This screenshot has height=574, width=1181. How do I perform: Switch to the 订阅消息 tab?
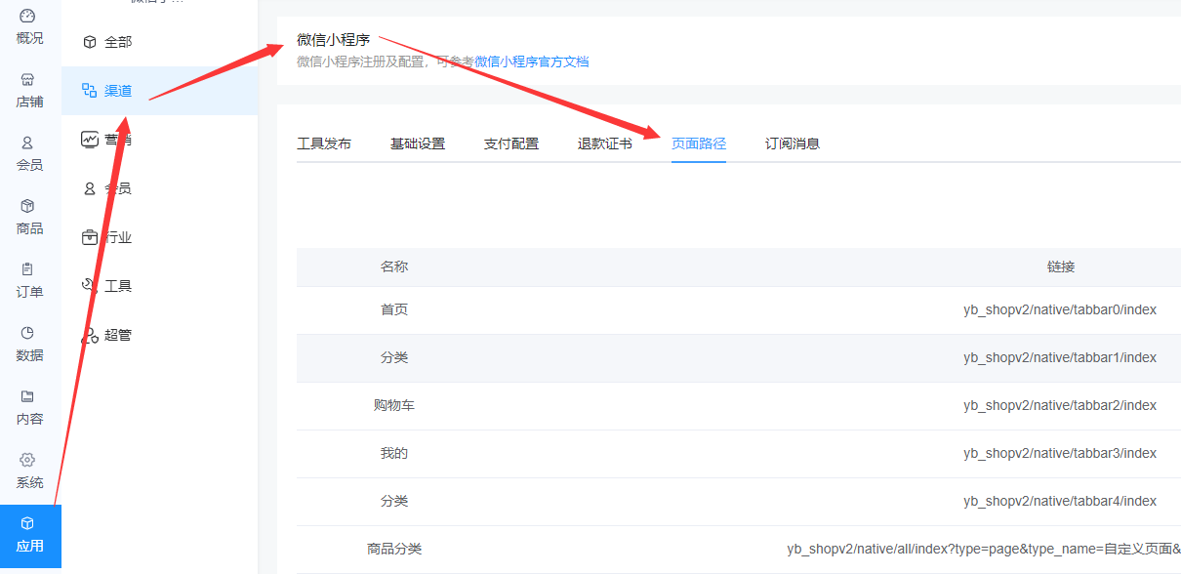tap(793, 143)
